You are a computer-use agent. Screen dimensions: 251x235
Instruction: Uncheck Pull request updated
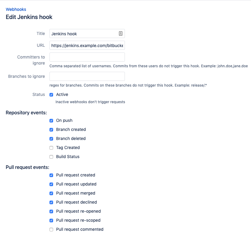click(51, 184)
